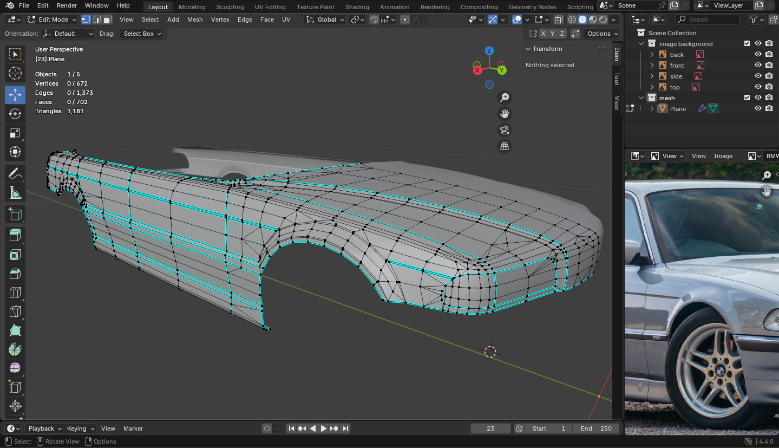Uncheck the mesh collection checkbox
Image resolution: width=779 pixels, height=448 pixels.
747,98
